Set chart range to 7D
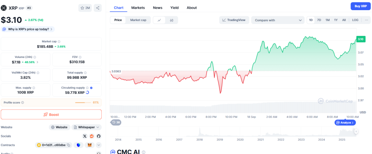Viewport: 372px width, 154px height. 319,20
